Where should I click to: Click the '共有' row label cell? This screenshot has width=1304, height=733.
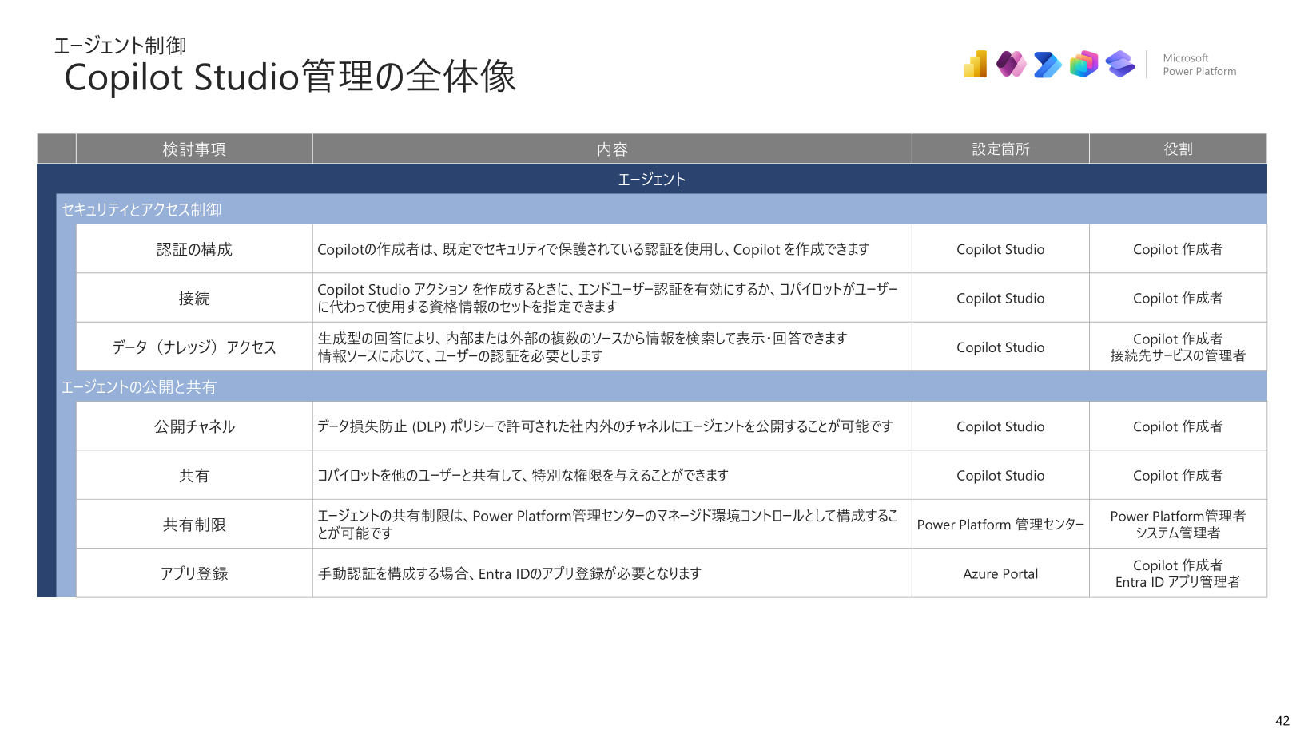point(194,475)
